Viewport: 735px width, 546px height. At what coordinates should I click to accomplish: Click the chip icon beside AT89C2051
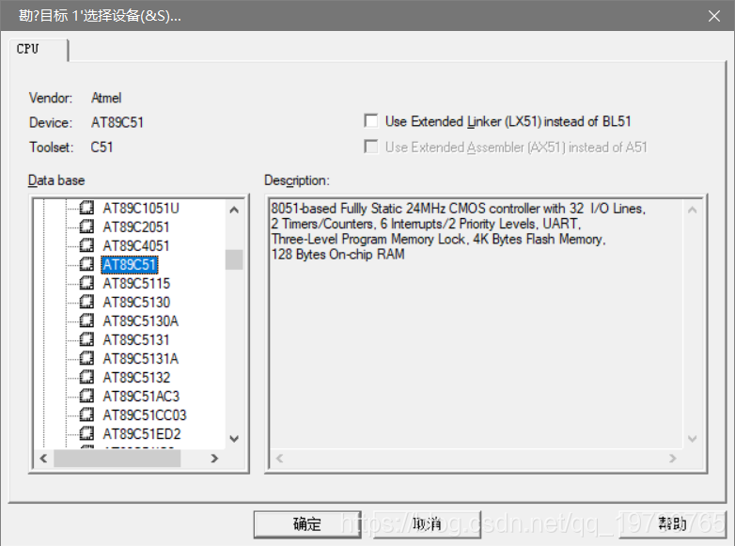coord(86,226)
